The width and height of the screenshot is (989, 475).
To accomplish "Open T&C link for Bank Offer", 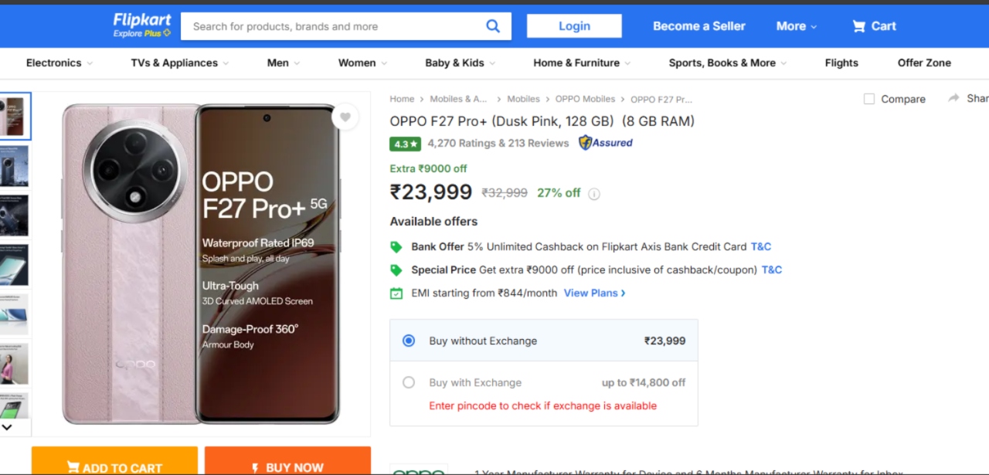I will coord(761,247).
